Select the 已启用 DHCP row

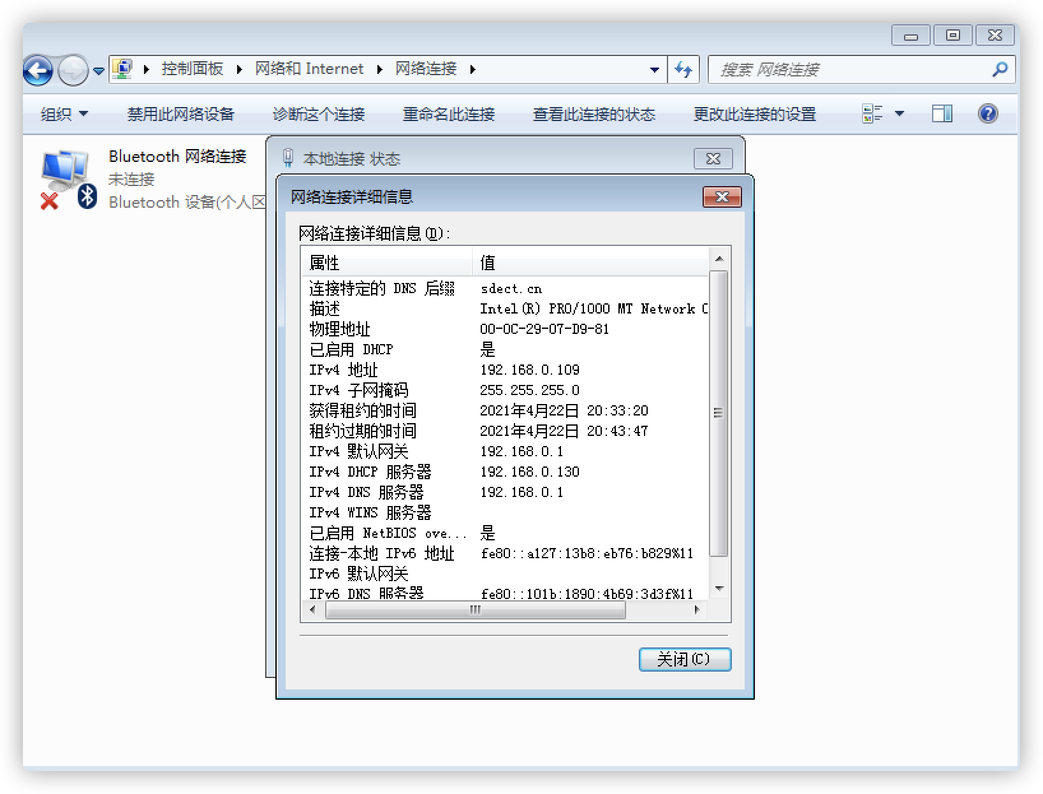coord(505,350)
